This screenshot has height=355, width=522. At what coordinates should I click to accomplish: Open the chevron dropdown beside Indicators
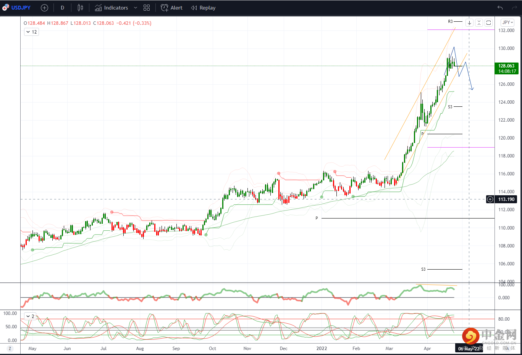point(135,8)
